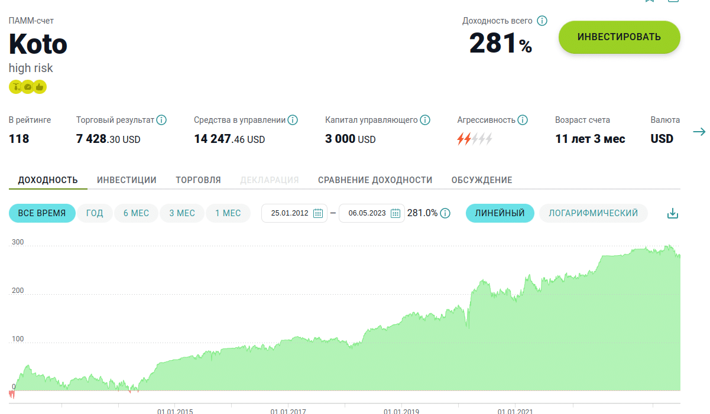
Task: Show info for Средства в управлении
Action: pyautogui.click(x=293, y=120)
